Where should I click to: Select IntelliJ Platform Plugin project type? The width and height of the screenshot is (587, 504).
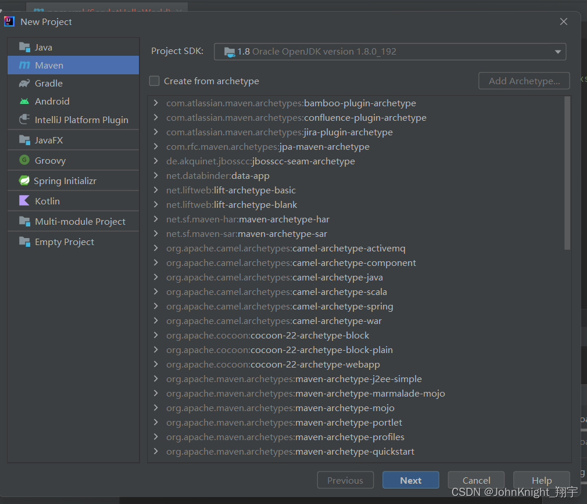73,120
